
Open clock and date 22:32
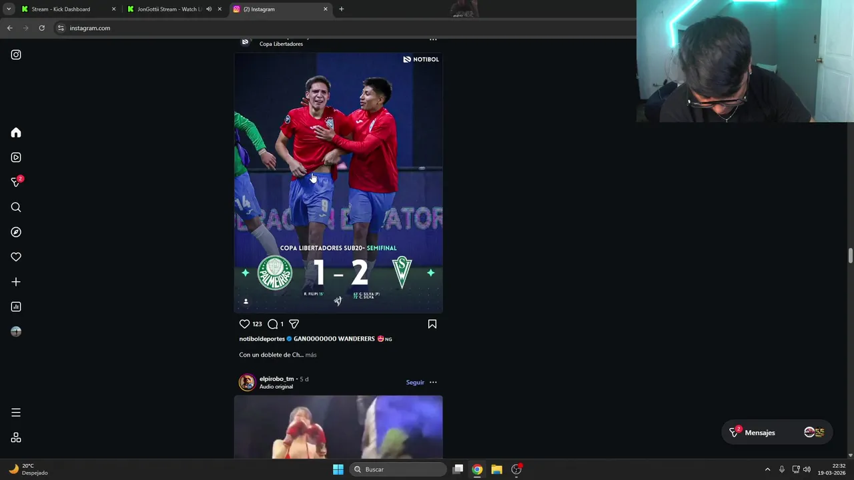click(x=831, y=469)
